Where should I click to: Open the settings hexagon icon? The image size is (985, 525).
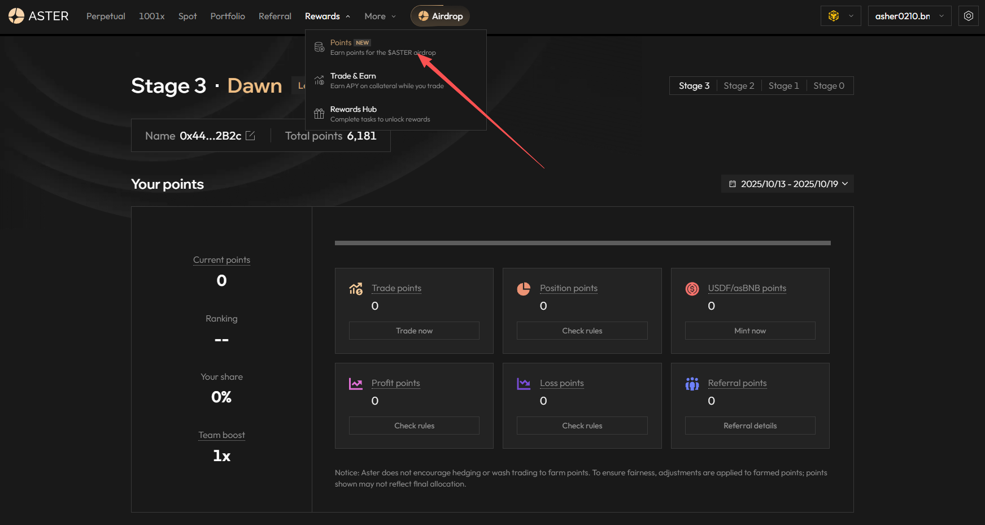pyautogui.click(x=968, y=16)
